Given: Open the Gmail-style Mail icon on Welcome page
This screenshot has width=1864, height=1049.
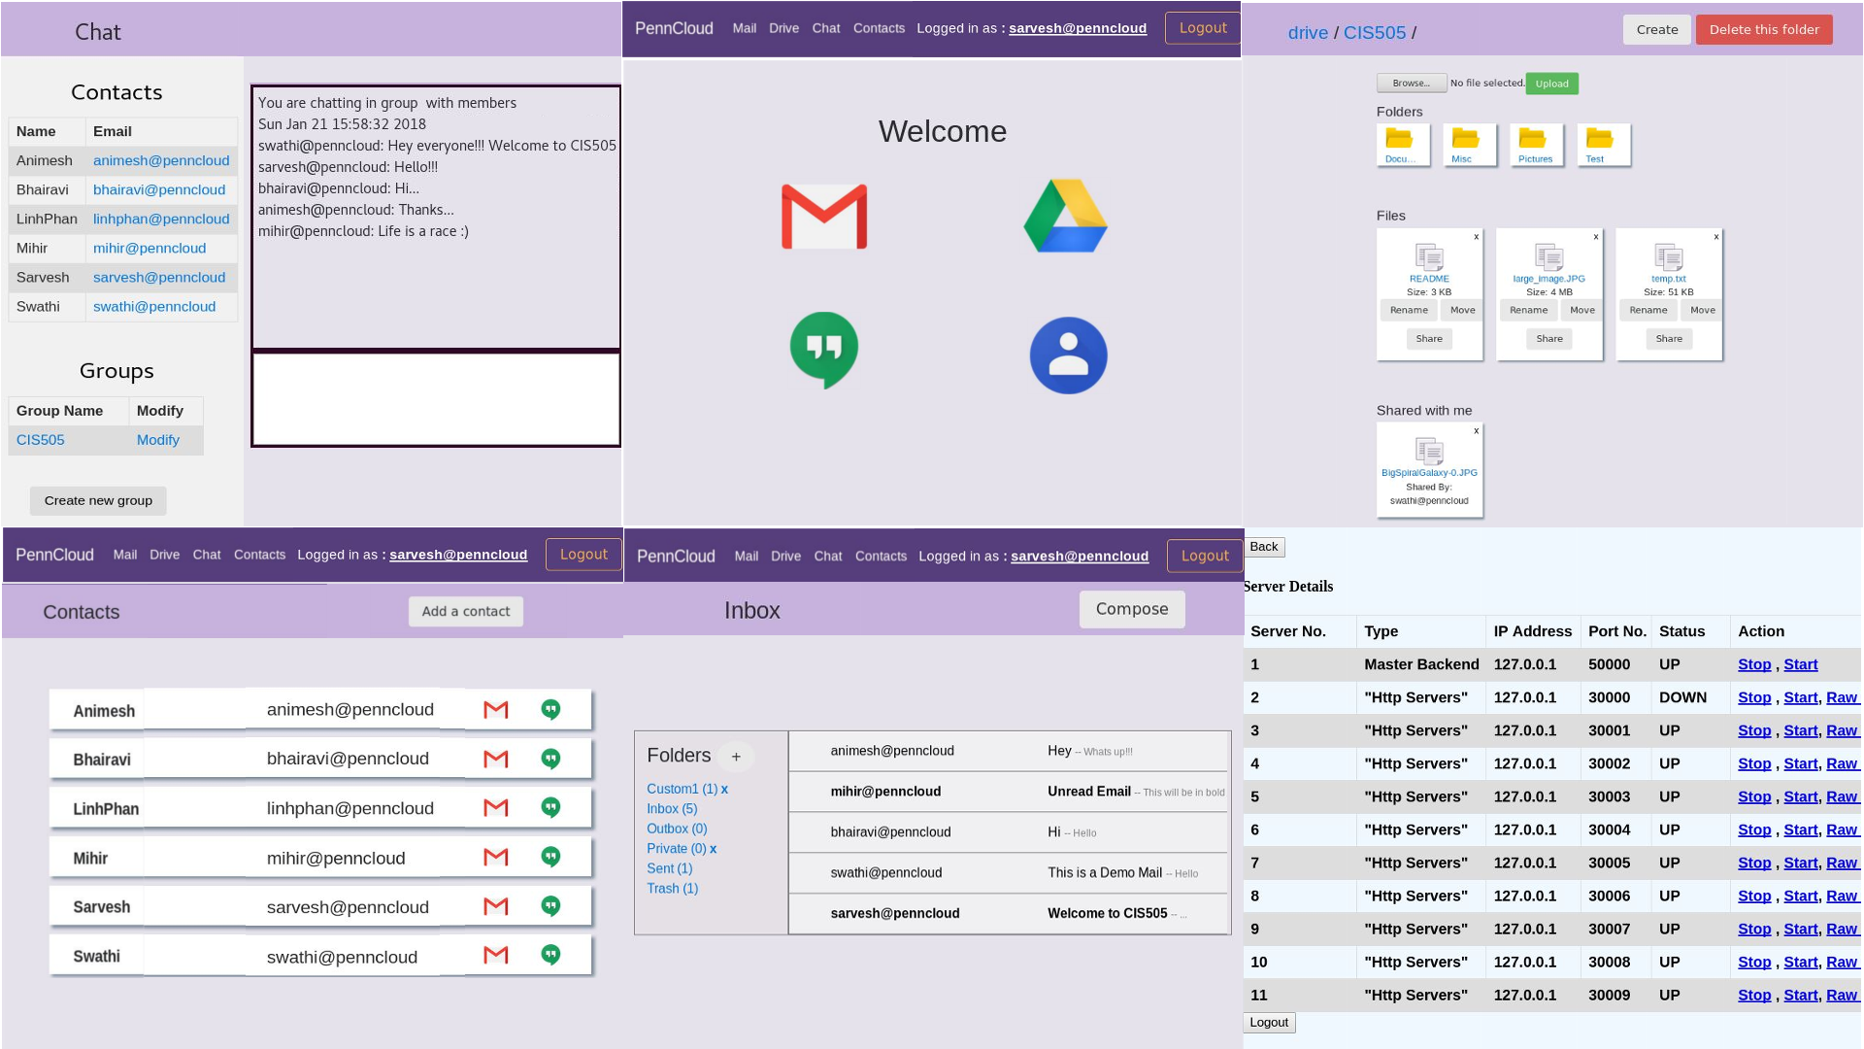Looking at the screenshot, I should coord(824,217).
